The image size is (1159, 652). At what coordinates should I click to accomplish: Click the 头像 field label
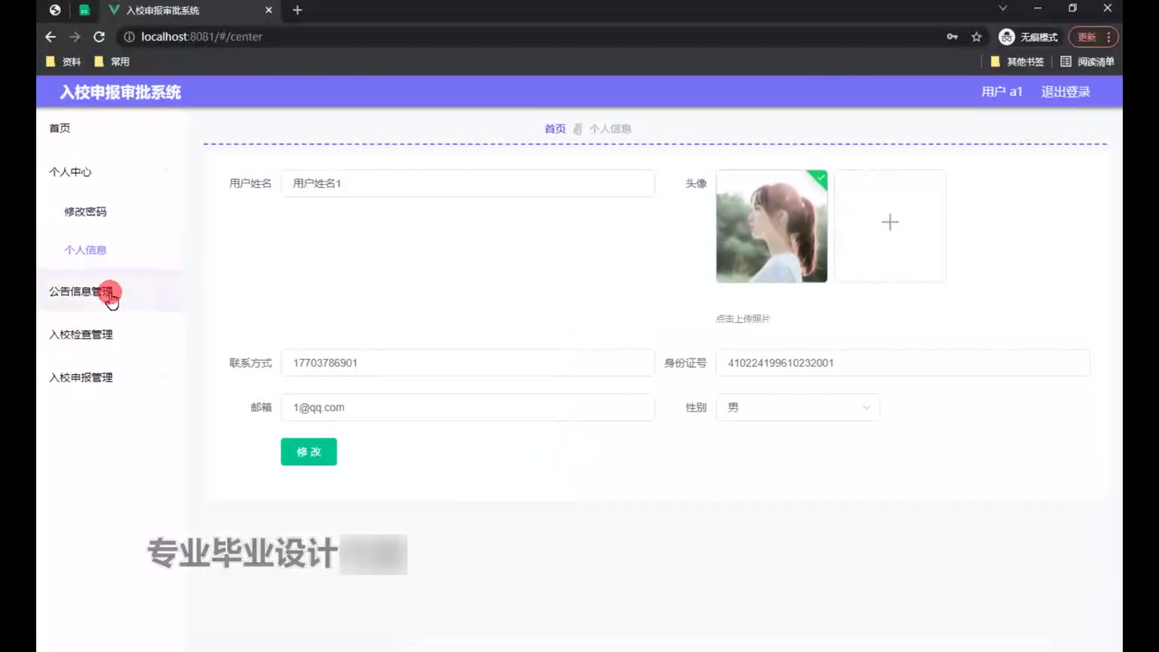(695, 184)
